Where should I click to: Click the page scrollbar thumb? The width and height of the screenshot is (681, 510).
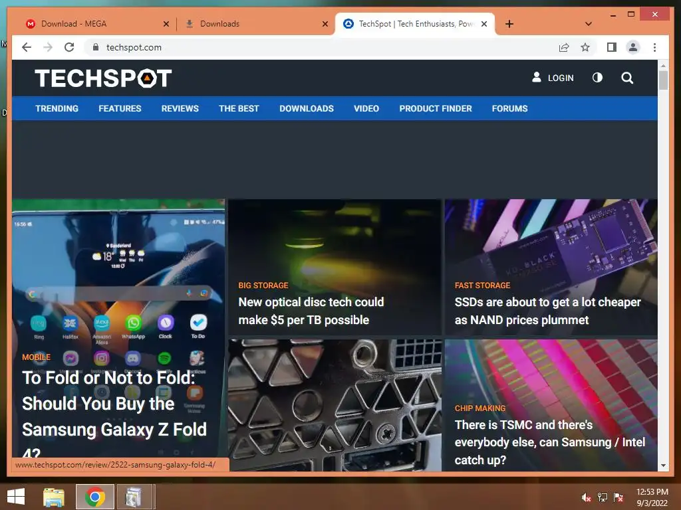click(x=663, y=80)
